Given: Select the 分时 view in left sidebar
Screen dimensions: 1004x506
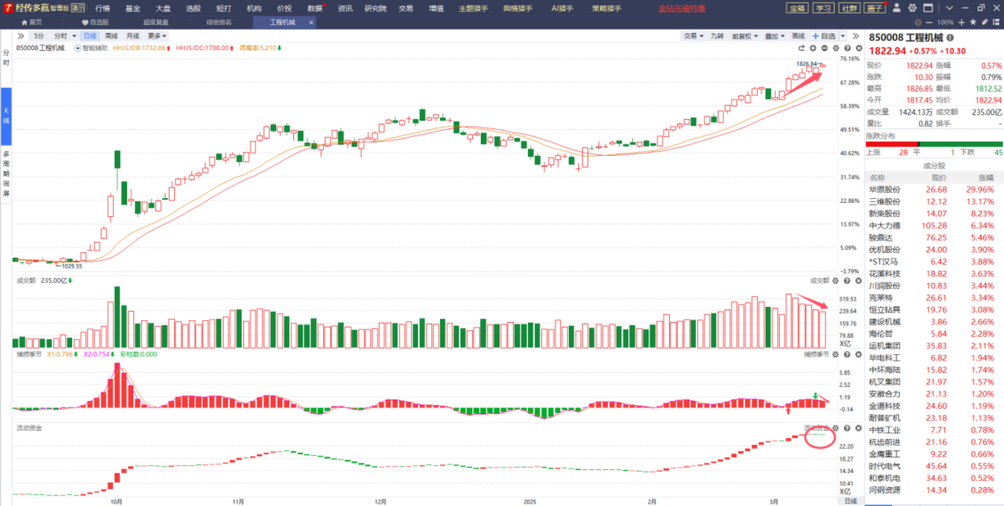Looking at the screenshot, I should coord(6,58).
